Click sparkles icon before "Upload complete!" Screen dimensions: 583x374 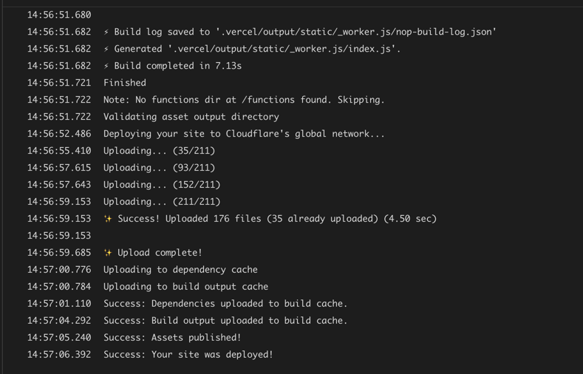(x=108, y=253)
